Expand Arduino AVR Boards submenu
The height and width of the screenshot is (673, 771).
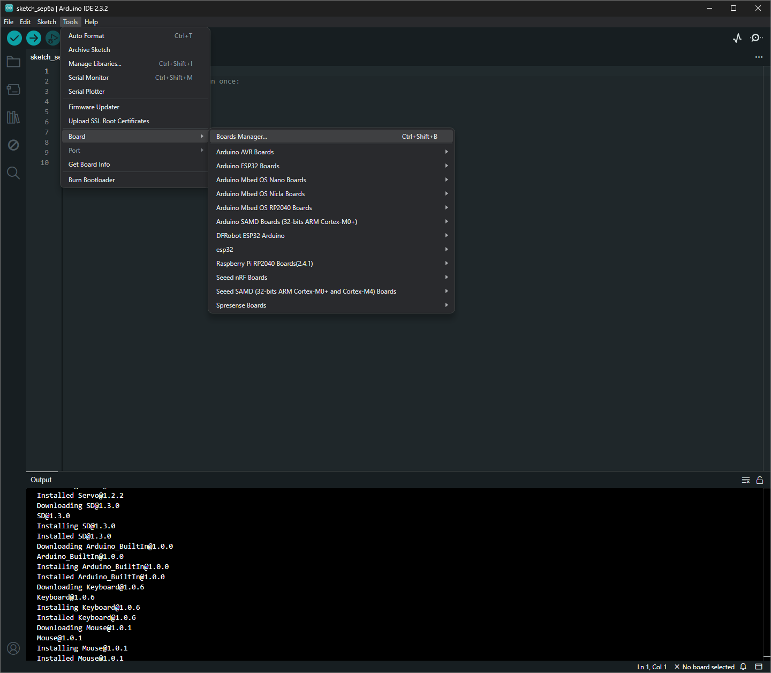click(x=331, y=152)
